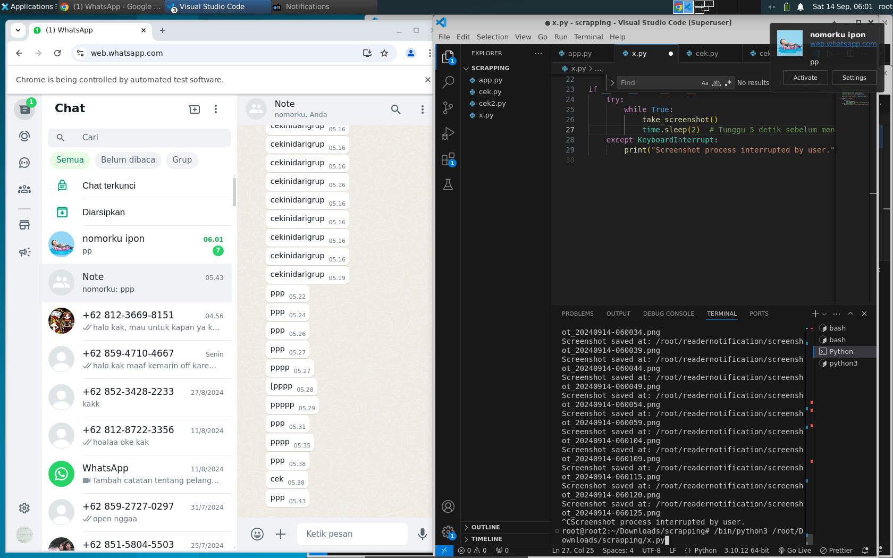Click the emoji picker icon
The width and height of the screenshot is (893, 558).
[x=257, y=534]
